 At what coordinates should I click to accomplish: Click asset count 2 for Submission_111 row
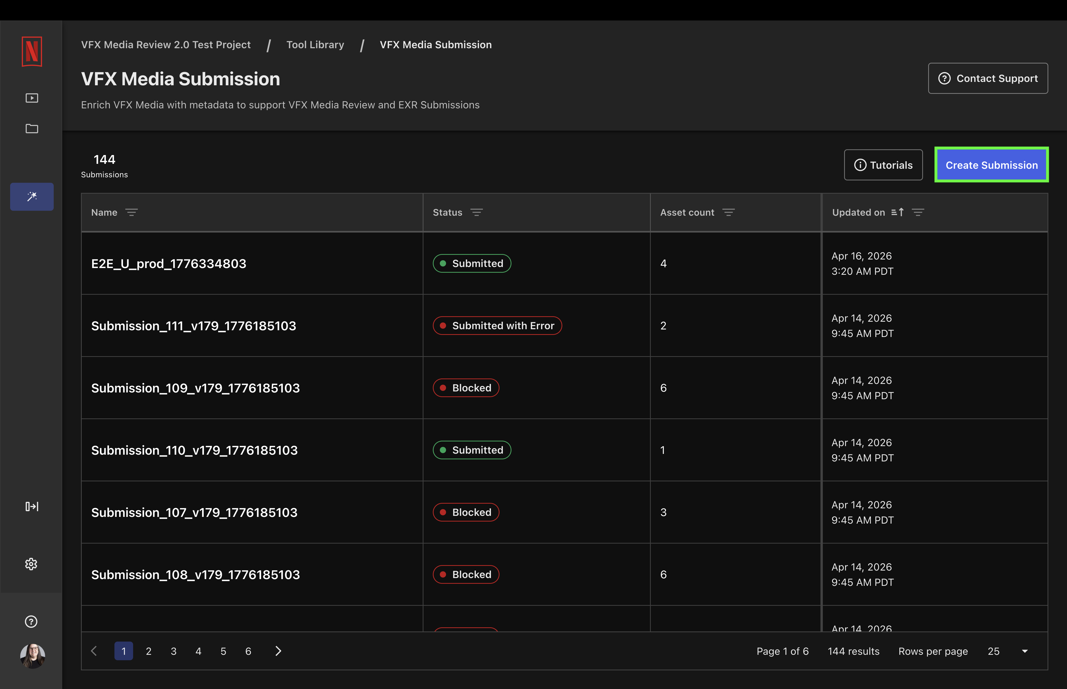coord(663,326)
